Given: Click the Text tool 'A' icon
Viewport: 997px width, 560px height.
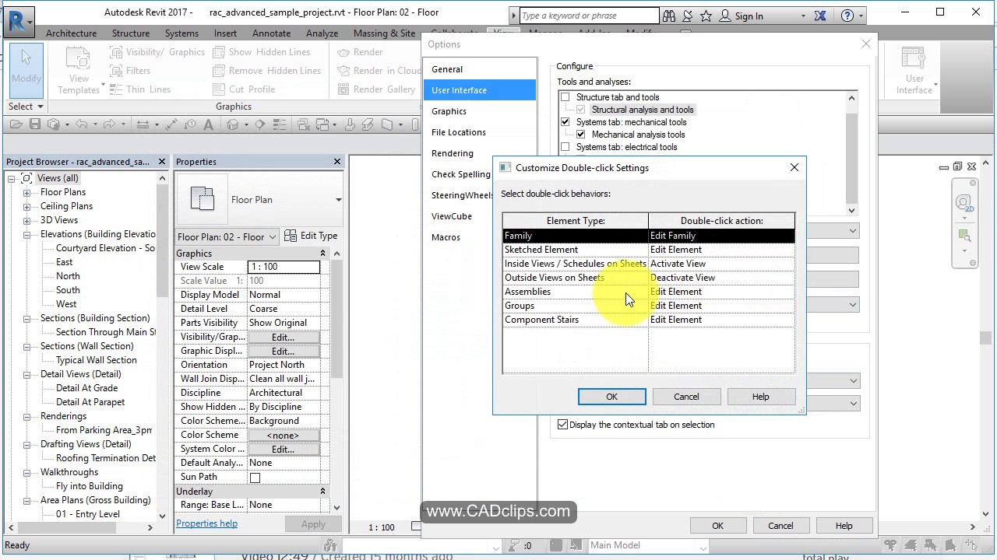Looking at the screenshot, I should [x=208, y=124].
